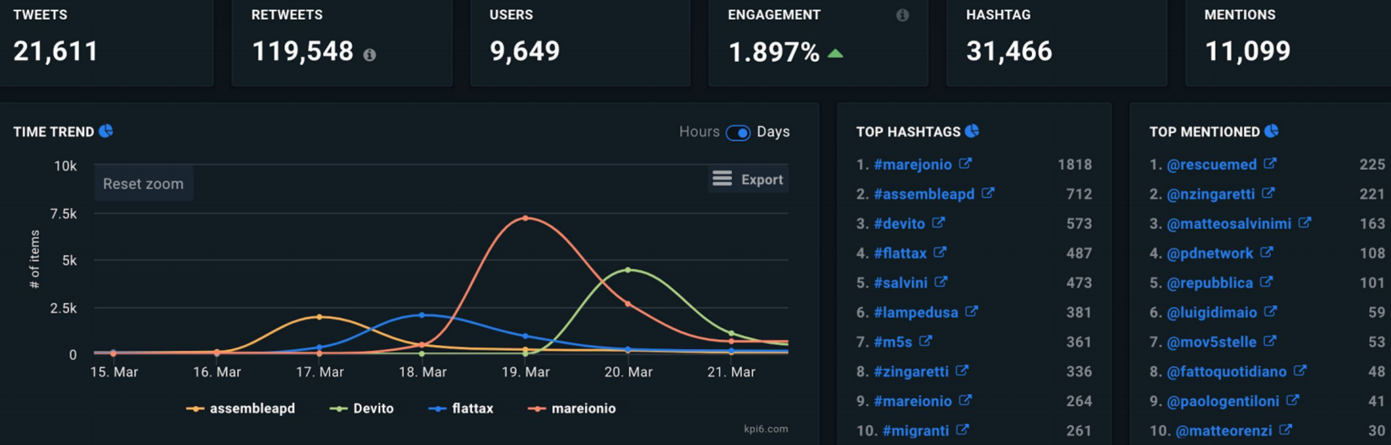This screenshot has width=1391, height=445.
Task: Click the mareionio peak point on 19 Mar
Action: 525,218
